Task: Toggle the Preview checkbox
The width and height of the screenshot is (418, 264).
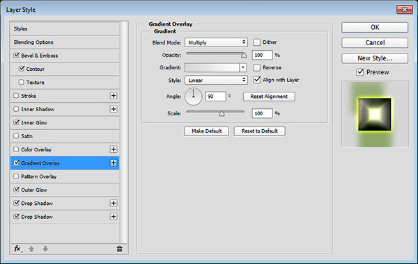Action: 360,72
